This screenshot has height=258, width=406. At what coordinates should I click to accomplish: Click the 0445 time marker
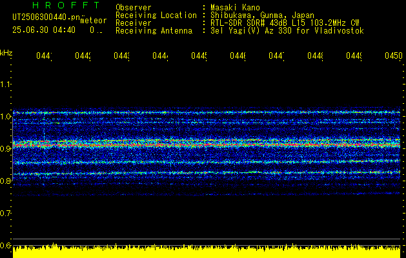[199, 55]
